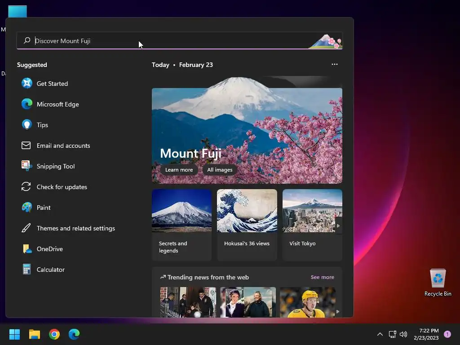Viewport: 460px width, 345px height.
Task: Launch OneDrive from the Suggested list
Action: click(42, 249)
